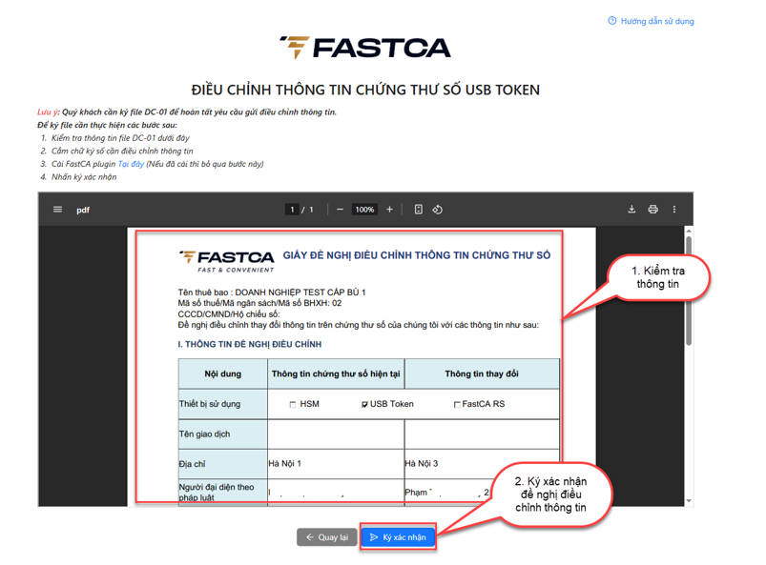This screenshot has width=766, height=565.
Task: Print the PDF document
Action: tap(652, 210)
